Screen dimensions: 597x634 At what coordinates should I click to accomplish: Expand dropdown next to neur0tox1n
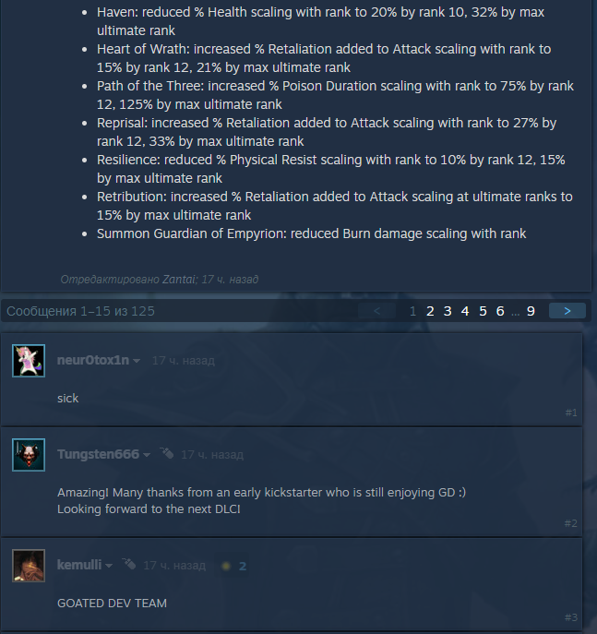point(137,361)
